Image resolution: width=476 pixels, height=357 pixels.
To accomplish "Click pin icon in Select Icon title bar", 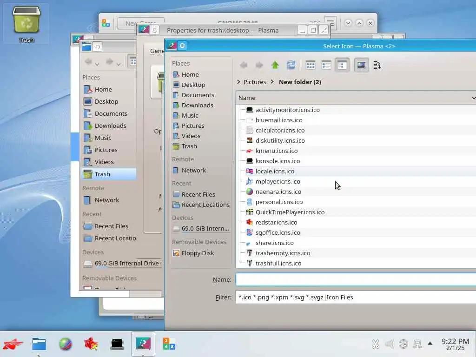I will (182, 46).
